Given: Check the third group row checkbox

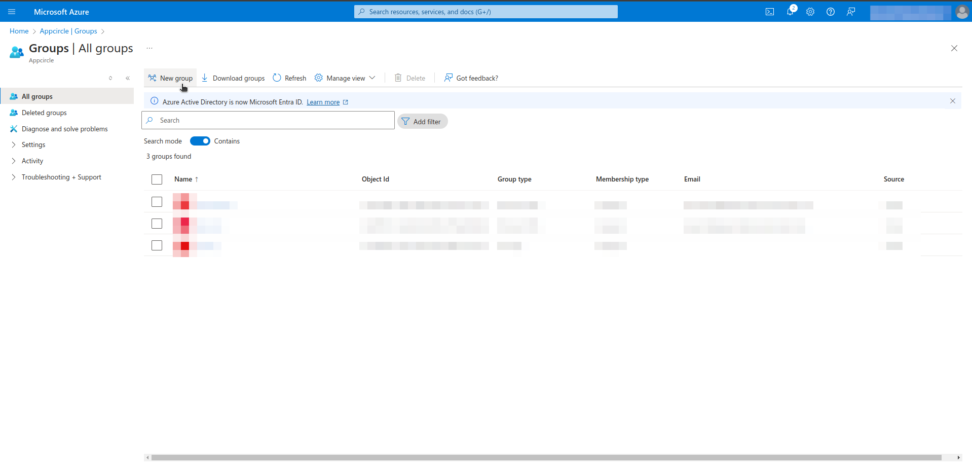Looking at the screenshot, I should pyautogui.click(x=157, y=245).
